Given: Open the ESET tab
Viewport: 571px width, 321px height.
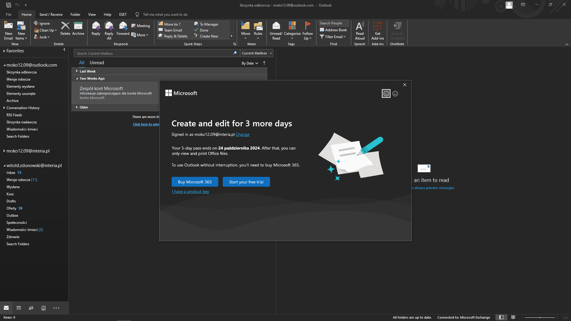Looking at the screenshot, I should coord(123,14).
